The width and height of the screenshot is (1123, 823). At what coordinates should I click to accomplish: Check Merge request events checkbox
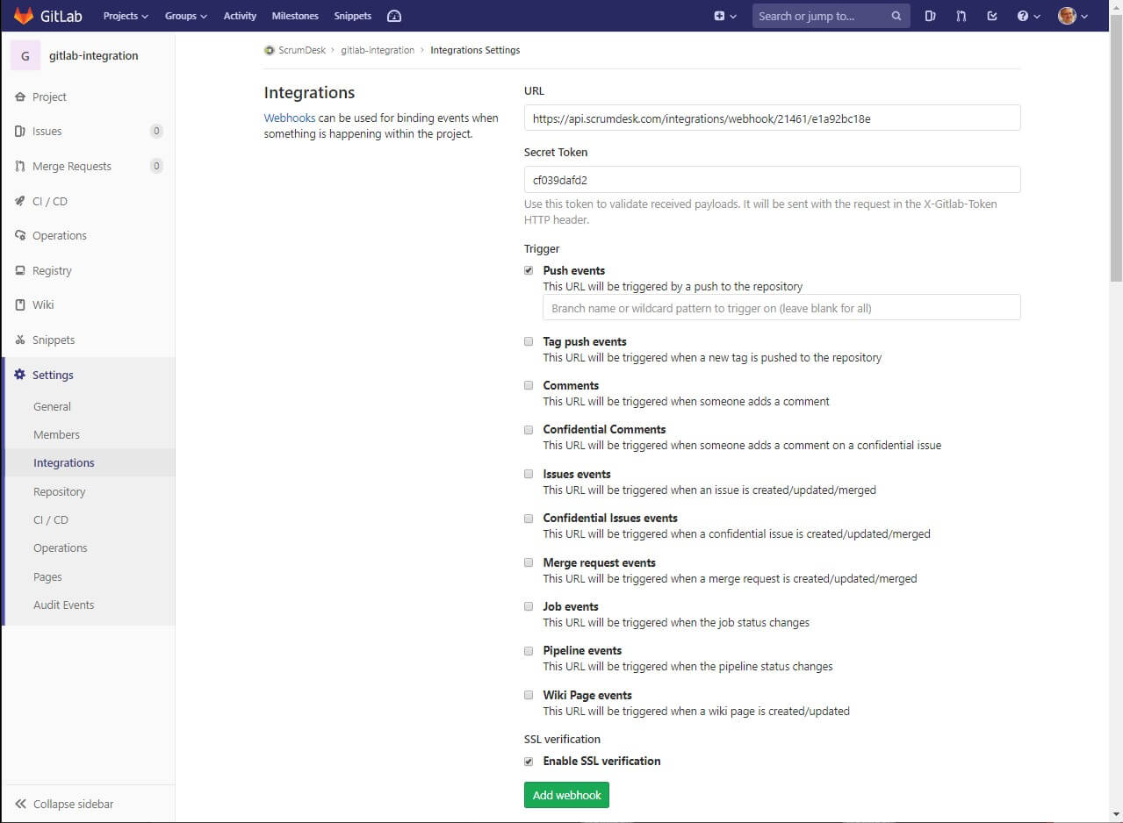point(529,562)
